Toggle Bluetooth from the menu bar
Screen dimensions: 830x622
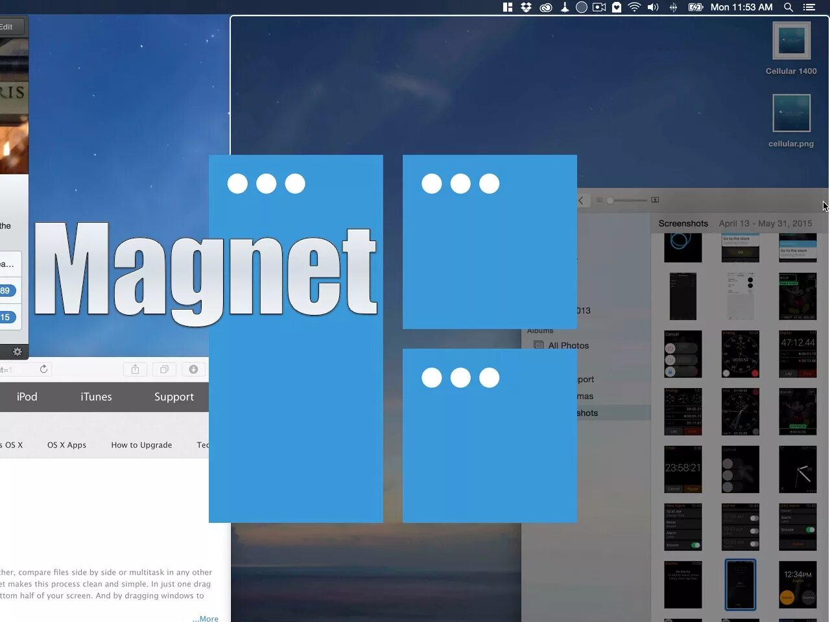673,7
